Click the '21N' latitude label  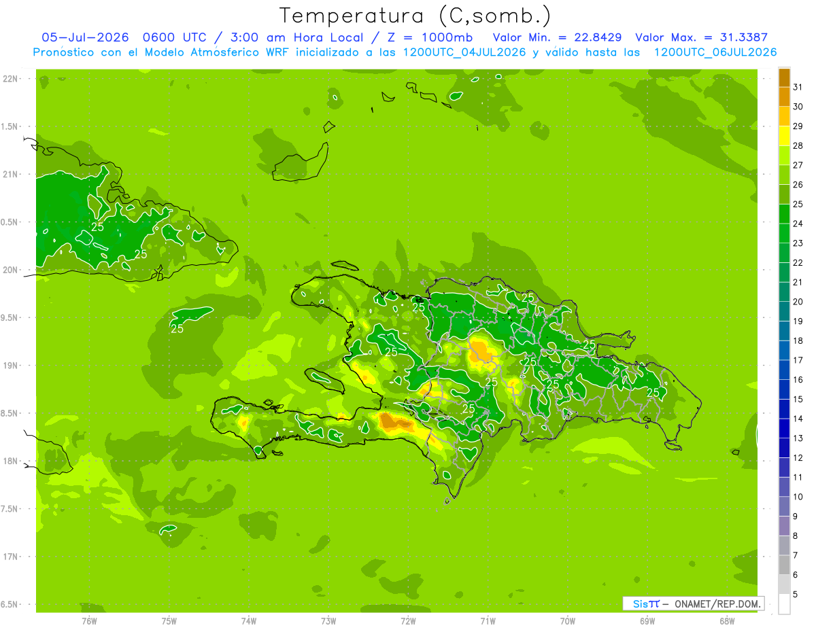pos(10,174)
